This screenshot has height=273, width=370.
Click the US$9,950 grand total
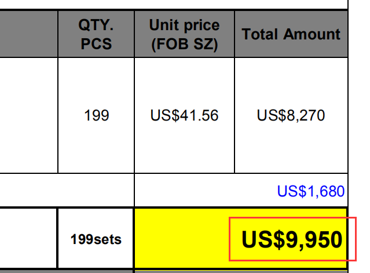click(291, 239)
